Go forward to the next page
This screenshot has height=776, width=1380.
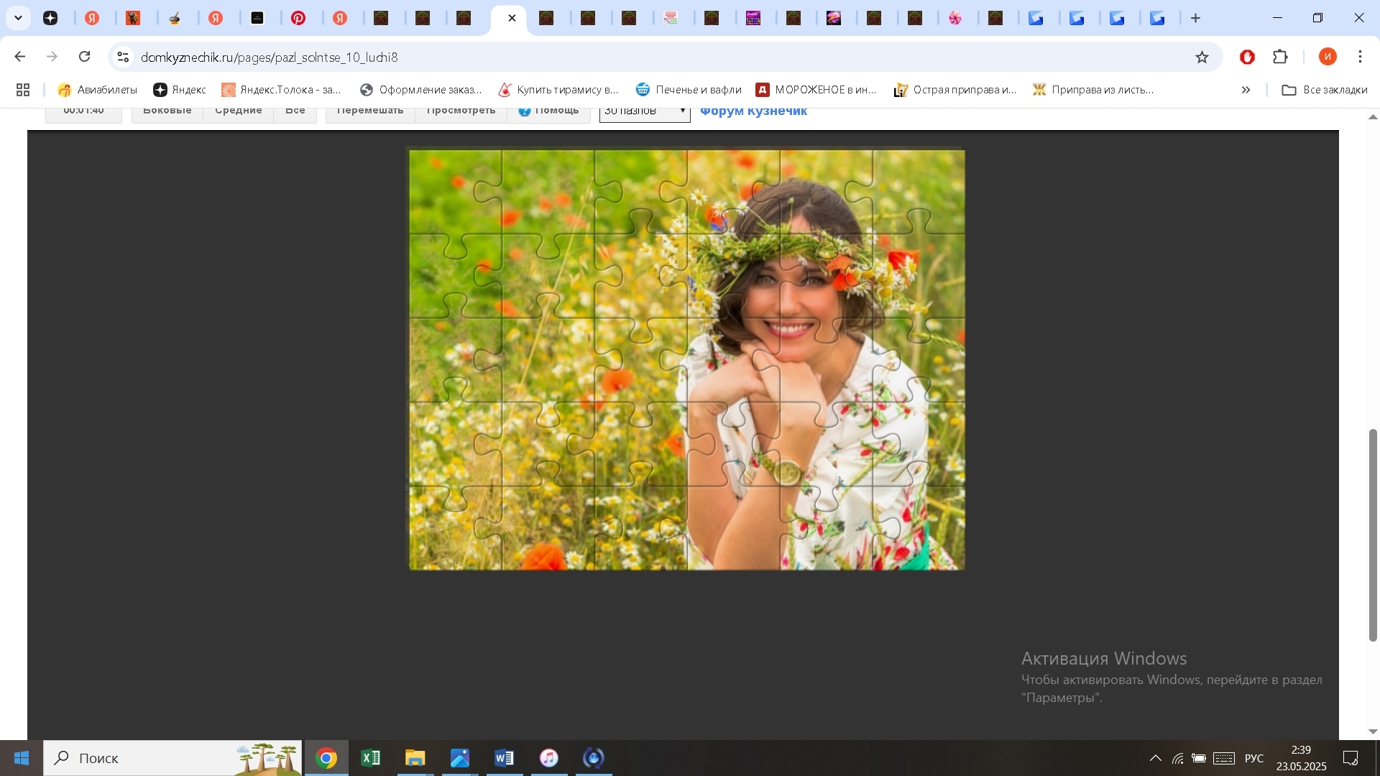click(52, 57)
